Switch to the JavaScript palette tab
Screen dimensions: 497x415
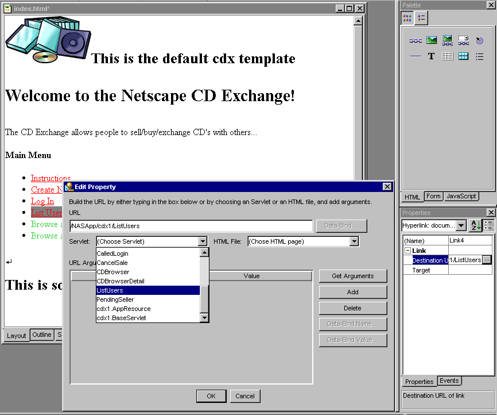coord(461,196)
